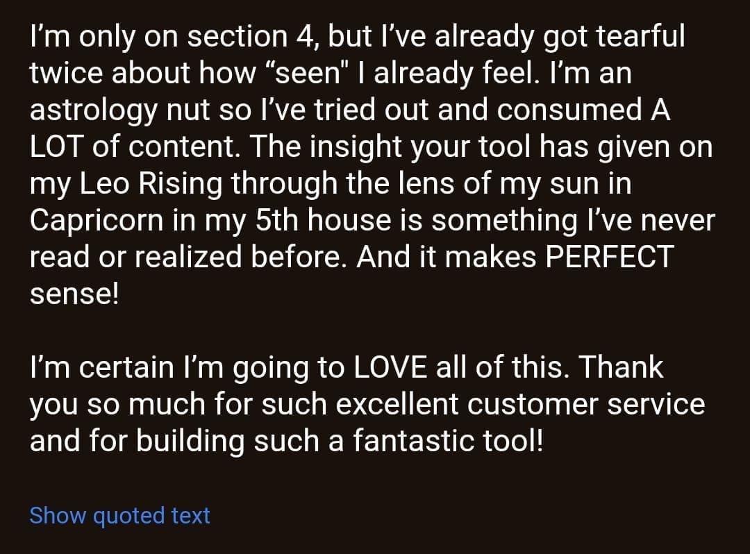
Task: Click the word "sense!" ending first paragraph
Action: coord(74,294)
